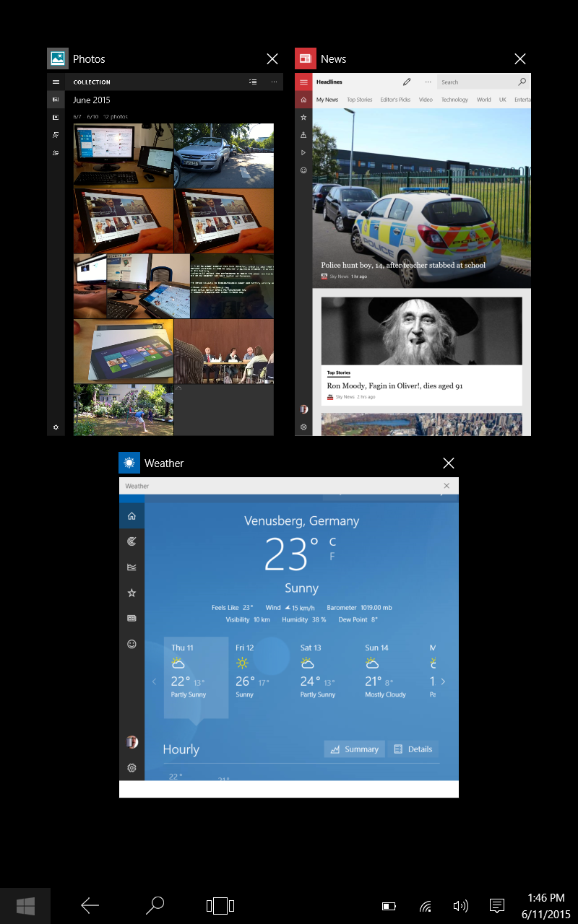
Task: Select the Collection icon in Photos sidebar
Action: (56, 100)
